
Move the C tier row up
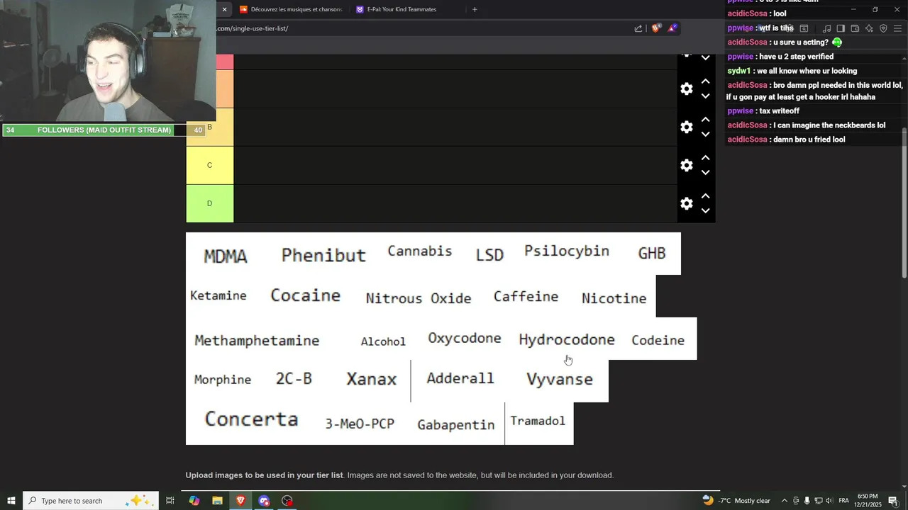(x=705, y=158)
